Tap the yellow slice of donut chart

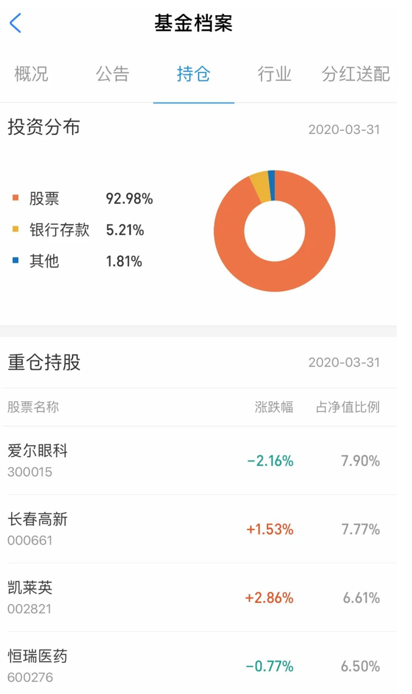point(260,187)
